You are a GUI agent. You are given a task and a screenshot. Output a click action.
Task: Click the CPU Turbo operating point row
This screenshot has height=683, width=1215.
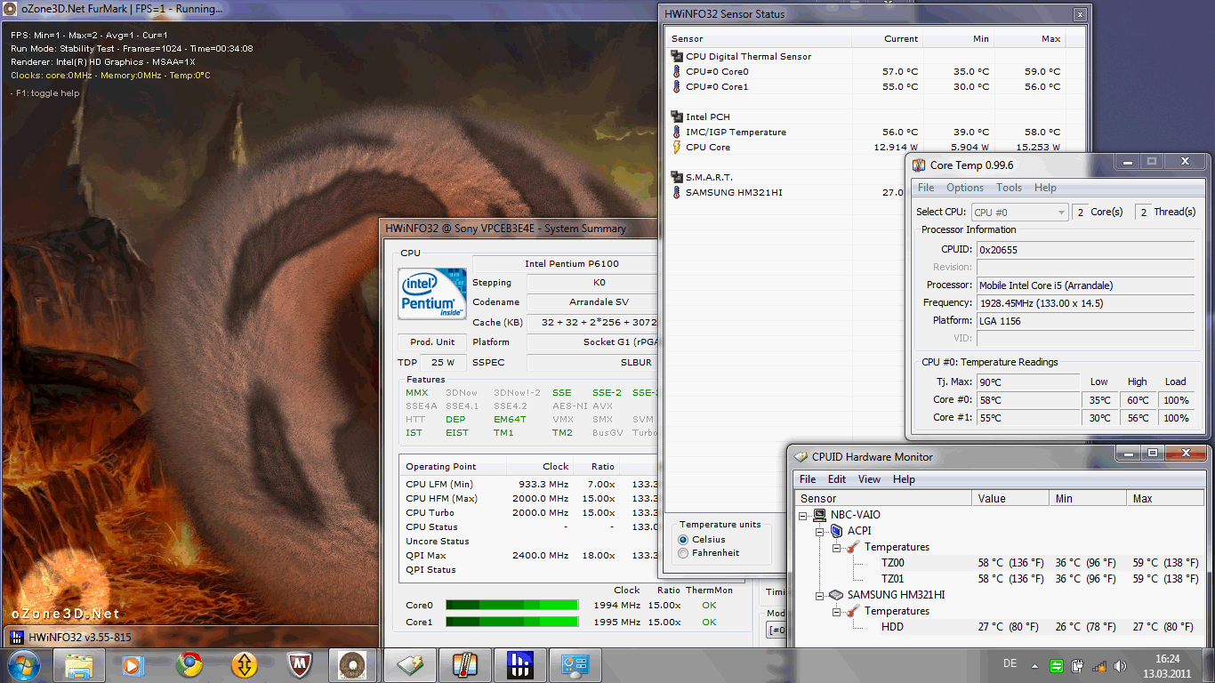(x=529, y=513)
